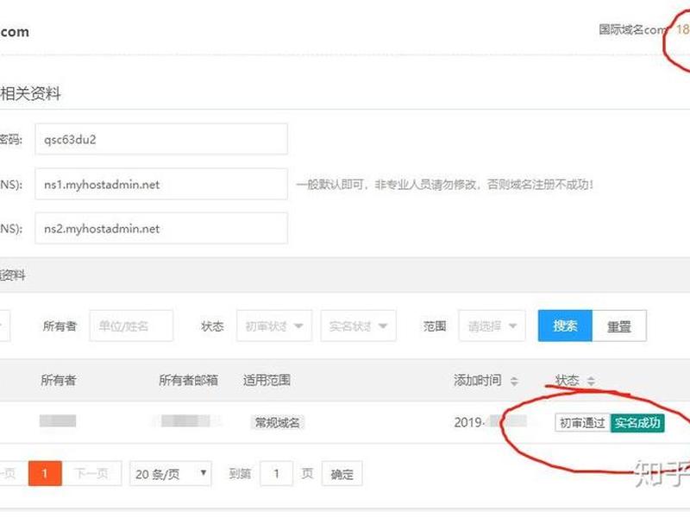Image resolution: width=690 pixels, height=518 pixels.
Task: Click the 确定 confirm button
Action: tap(342, 473)
